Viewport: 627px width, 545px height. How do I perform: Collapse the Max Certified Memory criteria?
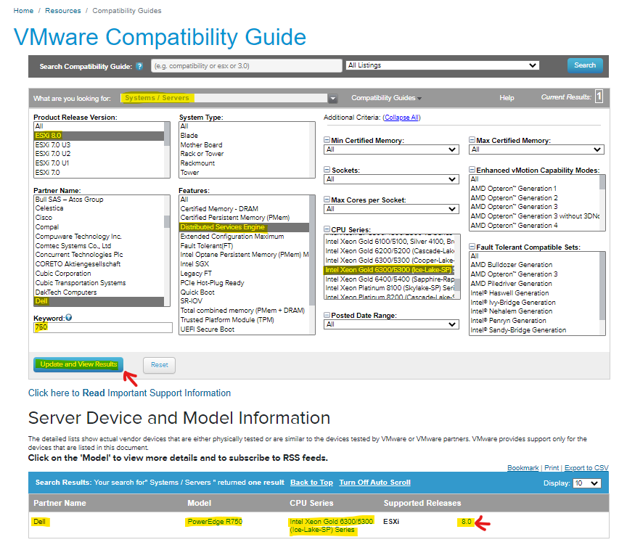(472, 140)
